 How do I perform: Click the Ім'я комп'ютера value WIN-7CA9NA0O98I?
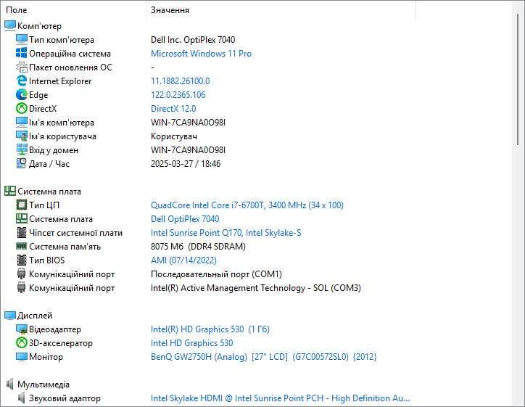click(x=188, y=123)
